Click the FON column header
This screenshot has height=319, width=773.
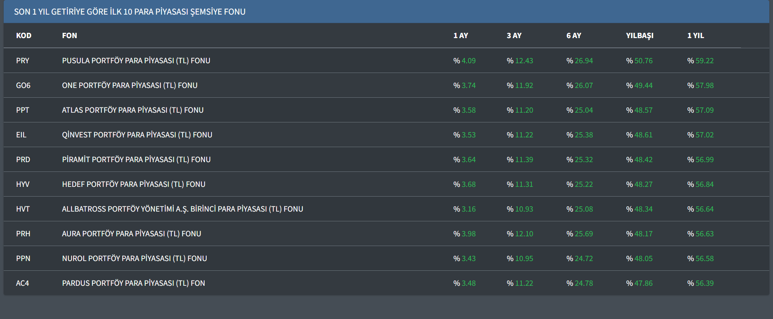coord(69,36)
